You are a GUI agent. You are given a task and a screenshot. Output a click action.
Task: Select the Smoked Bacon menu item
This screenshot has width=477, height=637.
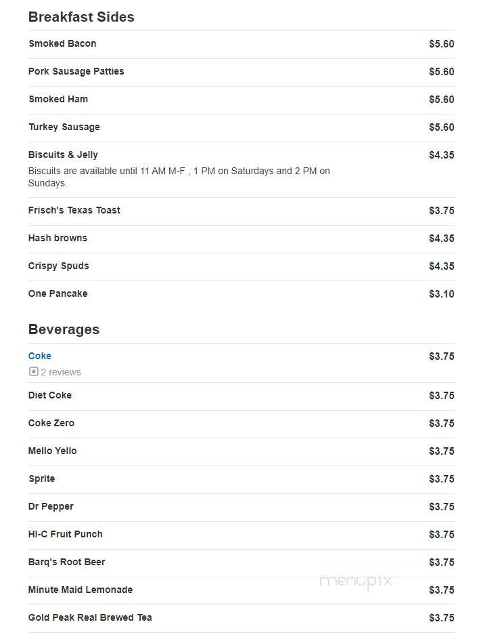coord(62,43)
